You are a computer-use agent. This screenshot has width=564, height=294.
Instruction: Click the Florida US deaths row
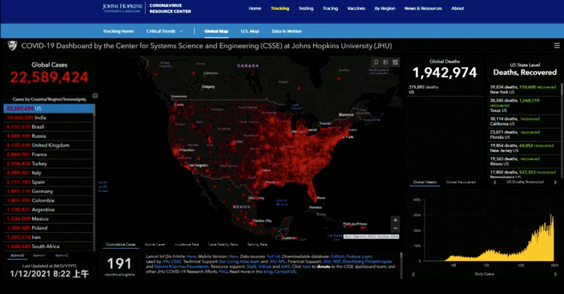click(524, 135)
